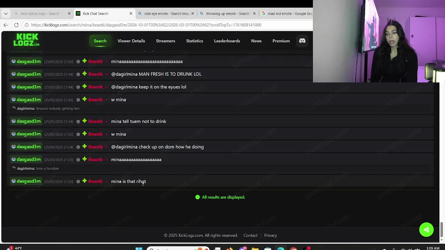Open News nav item

[x=256, y=41]
